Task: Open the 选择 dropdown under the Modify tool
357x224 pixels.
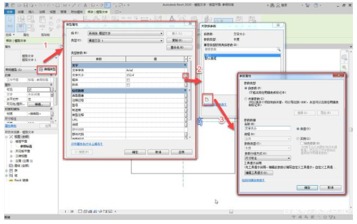Action: pyautogui.click(x=10, y=35)
